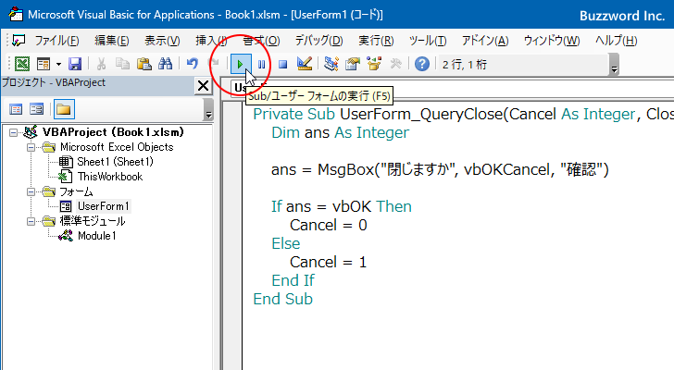The image size is (674, 370).
Task: Open the Properties Window icon
Action: pyautogui.click(x=353, y=65)
